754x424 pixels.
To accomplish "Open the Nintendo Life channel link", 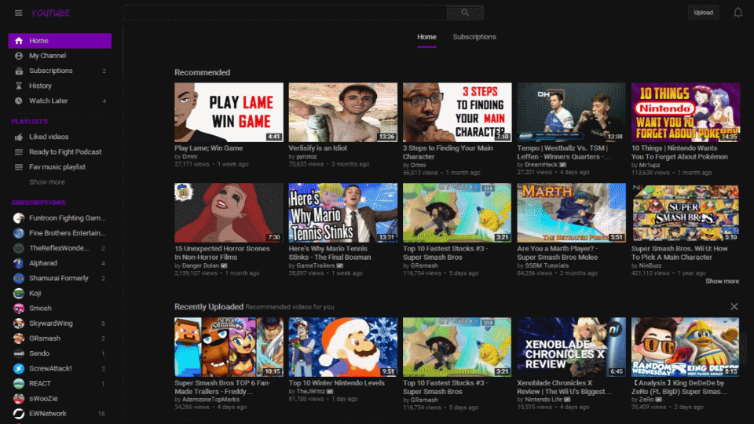I will [544, 400].
